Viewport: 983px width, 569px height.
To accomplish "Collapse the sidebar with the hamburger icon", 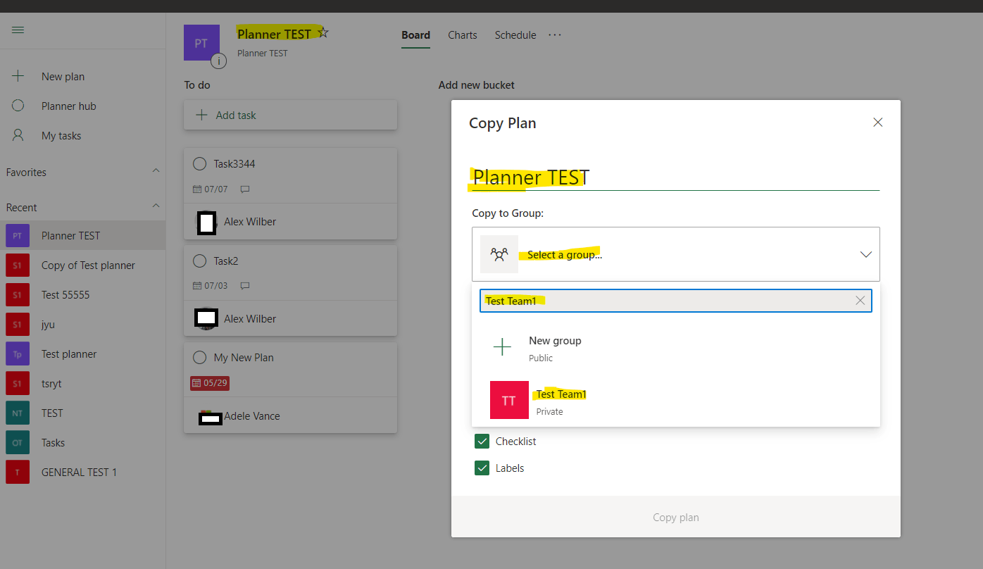I will pos(18,30).
